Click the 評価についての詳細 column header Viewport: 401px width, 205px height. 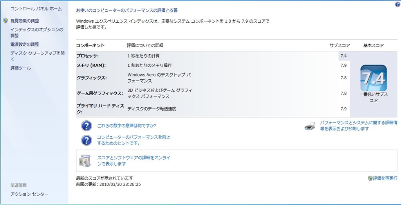(145, 46)
